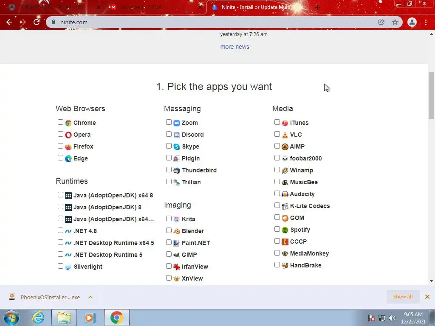Expand PhoenixOSInstaller download options arrow

coord(90,297)
